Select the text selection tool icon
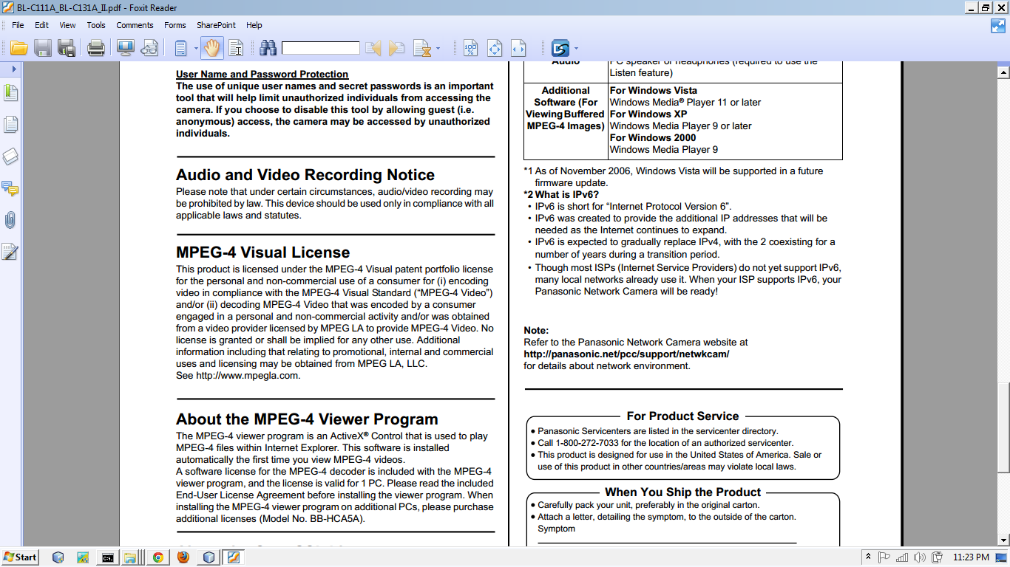The height and width of the screenshot is (567, 1010). pyautogui.click(x=236, y=49)
